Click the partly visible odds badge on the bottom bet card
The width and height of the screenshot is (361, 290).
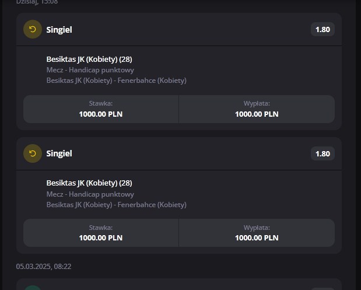click(x=323, y=289)
